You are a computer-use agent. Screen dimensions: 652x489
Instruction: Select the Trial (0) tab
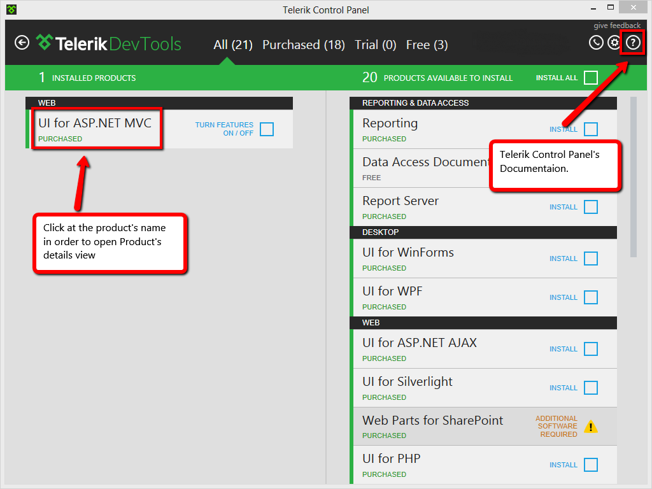[x=376, y=45]
